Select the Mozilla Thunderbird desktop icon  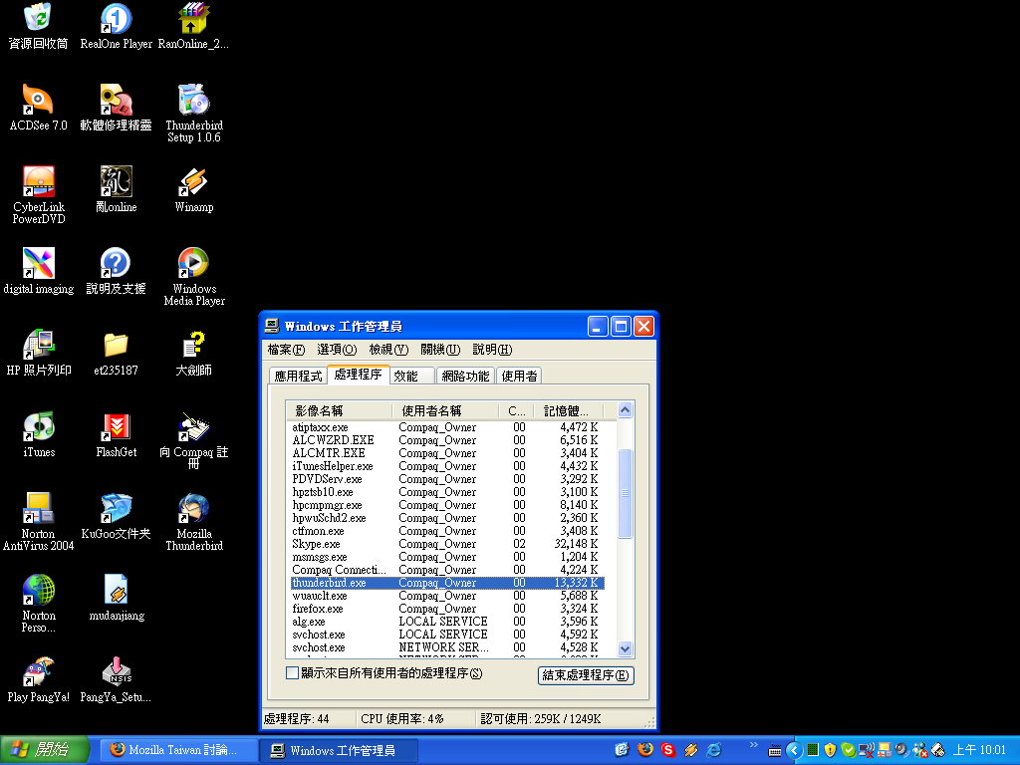tap(193, 509)
